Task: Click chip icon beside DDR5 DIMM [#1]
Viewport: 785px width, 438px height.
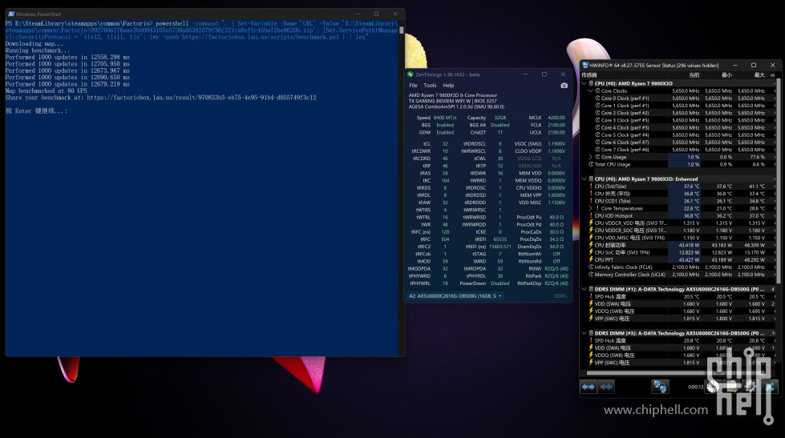Action: pyautogui.click(x=591, y=289)
